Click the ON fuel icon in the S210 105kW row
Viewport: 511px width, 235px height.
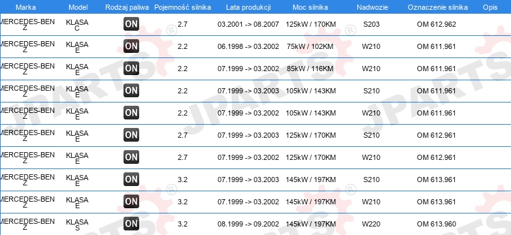tap(131, 91)
